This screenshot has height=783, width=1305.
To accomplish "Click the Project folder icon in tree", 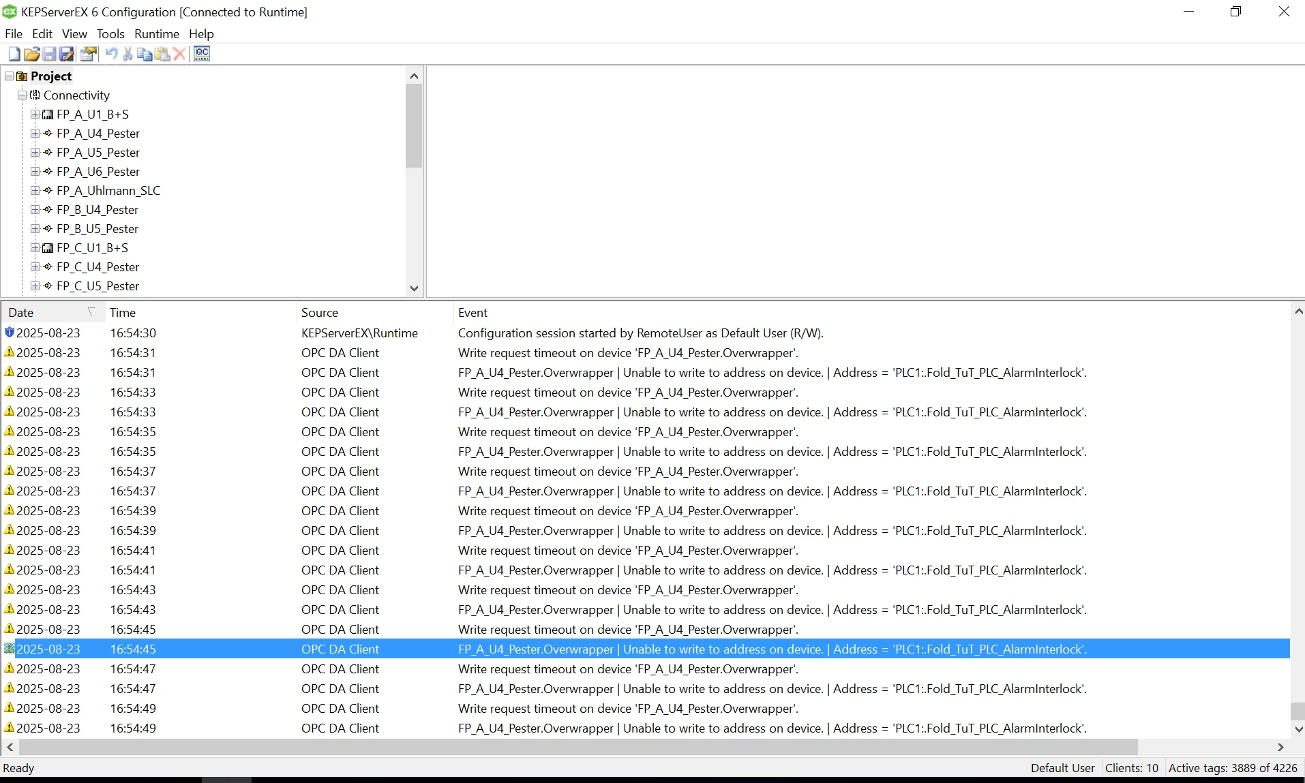I will 22,76.
